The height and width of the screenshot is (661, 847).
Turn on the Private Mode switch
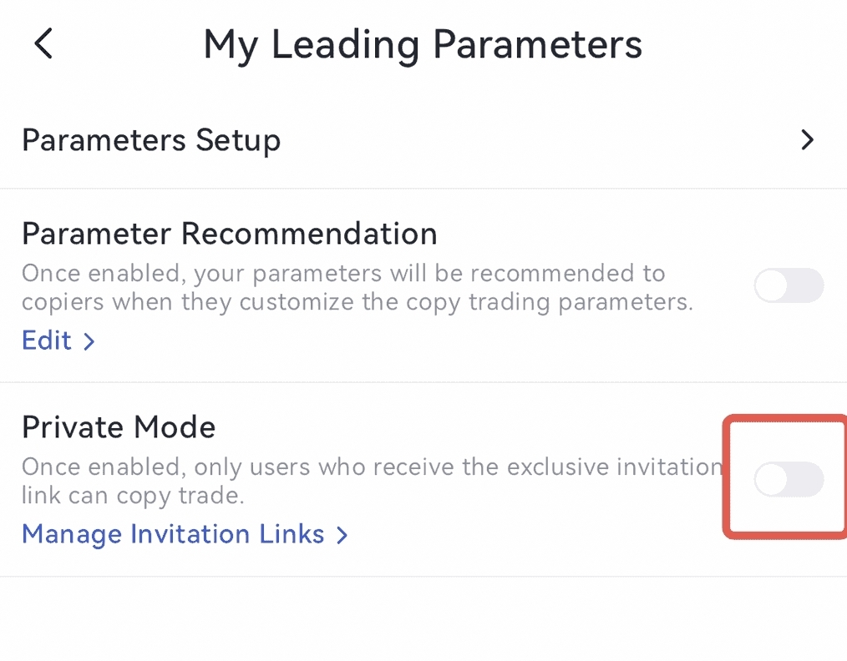(x=789, y=480)
